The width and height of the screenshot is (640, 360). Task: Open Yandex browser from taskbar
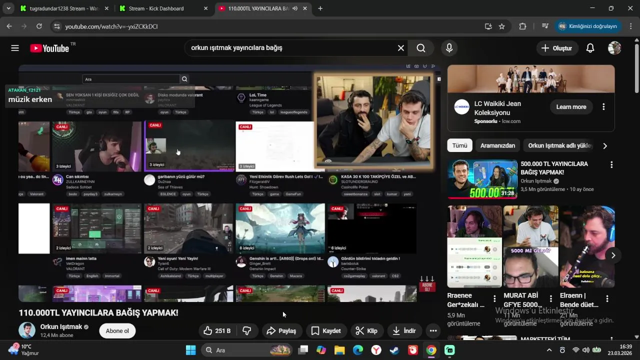[x=376, y=350]
